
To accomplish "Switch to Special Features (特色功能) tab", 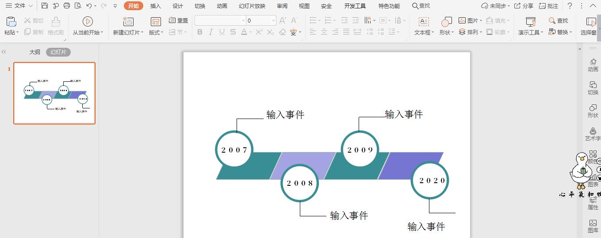I will [389, 6].
